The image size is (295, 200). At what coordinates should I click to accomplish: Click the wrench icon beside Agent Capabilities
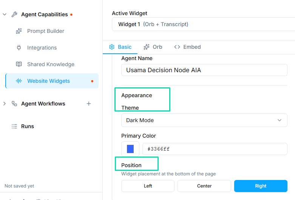point(14,14)
